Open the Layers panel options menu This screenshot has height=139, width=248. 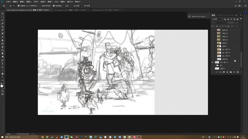(241, 15)
